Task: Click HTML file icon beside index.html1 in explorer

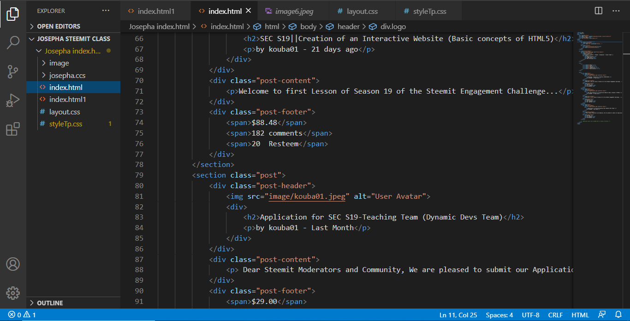Action: coord(43,99)
